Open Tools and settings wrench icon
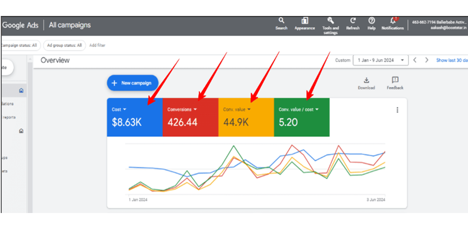 point(330,21)
